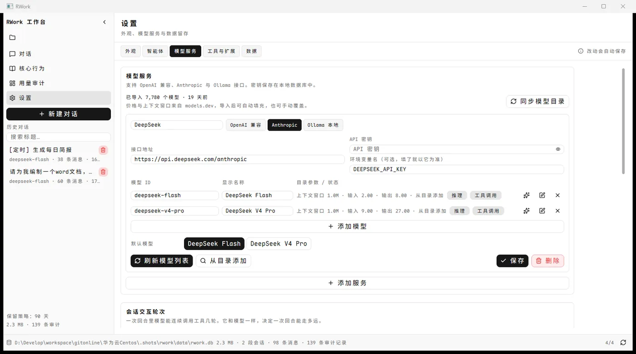
Task: Remove the deepseek-flash model row
Action: coord(557,196)
